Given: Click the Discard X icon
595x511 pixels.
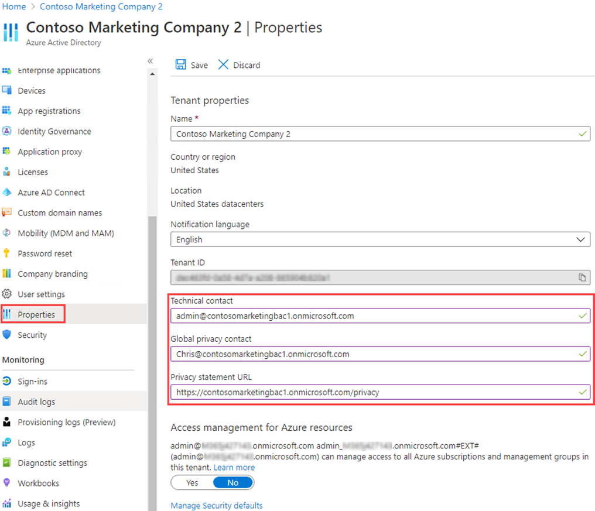Looking at the screenshot, I should [223, 64].
